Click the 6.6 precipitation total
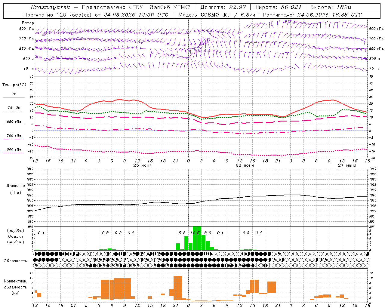The image size is (385, 308). [x=208, y=233]
